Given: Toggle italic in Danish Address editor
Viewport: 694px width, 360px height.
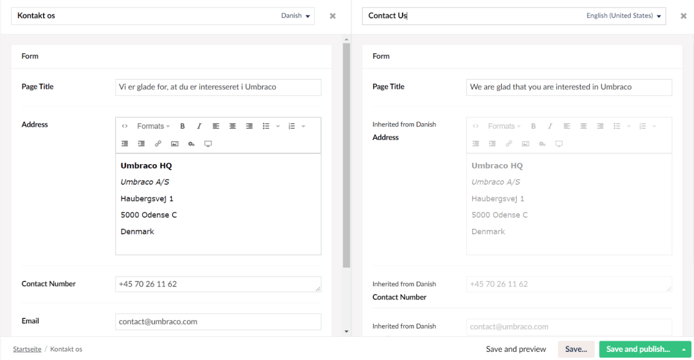Looking at the screenshot, I should [199, 126].
